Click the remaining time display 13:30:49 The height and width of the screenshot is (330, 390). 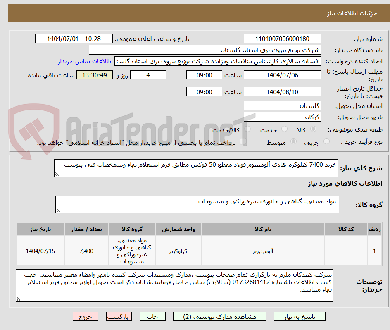coord(94,75)
